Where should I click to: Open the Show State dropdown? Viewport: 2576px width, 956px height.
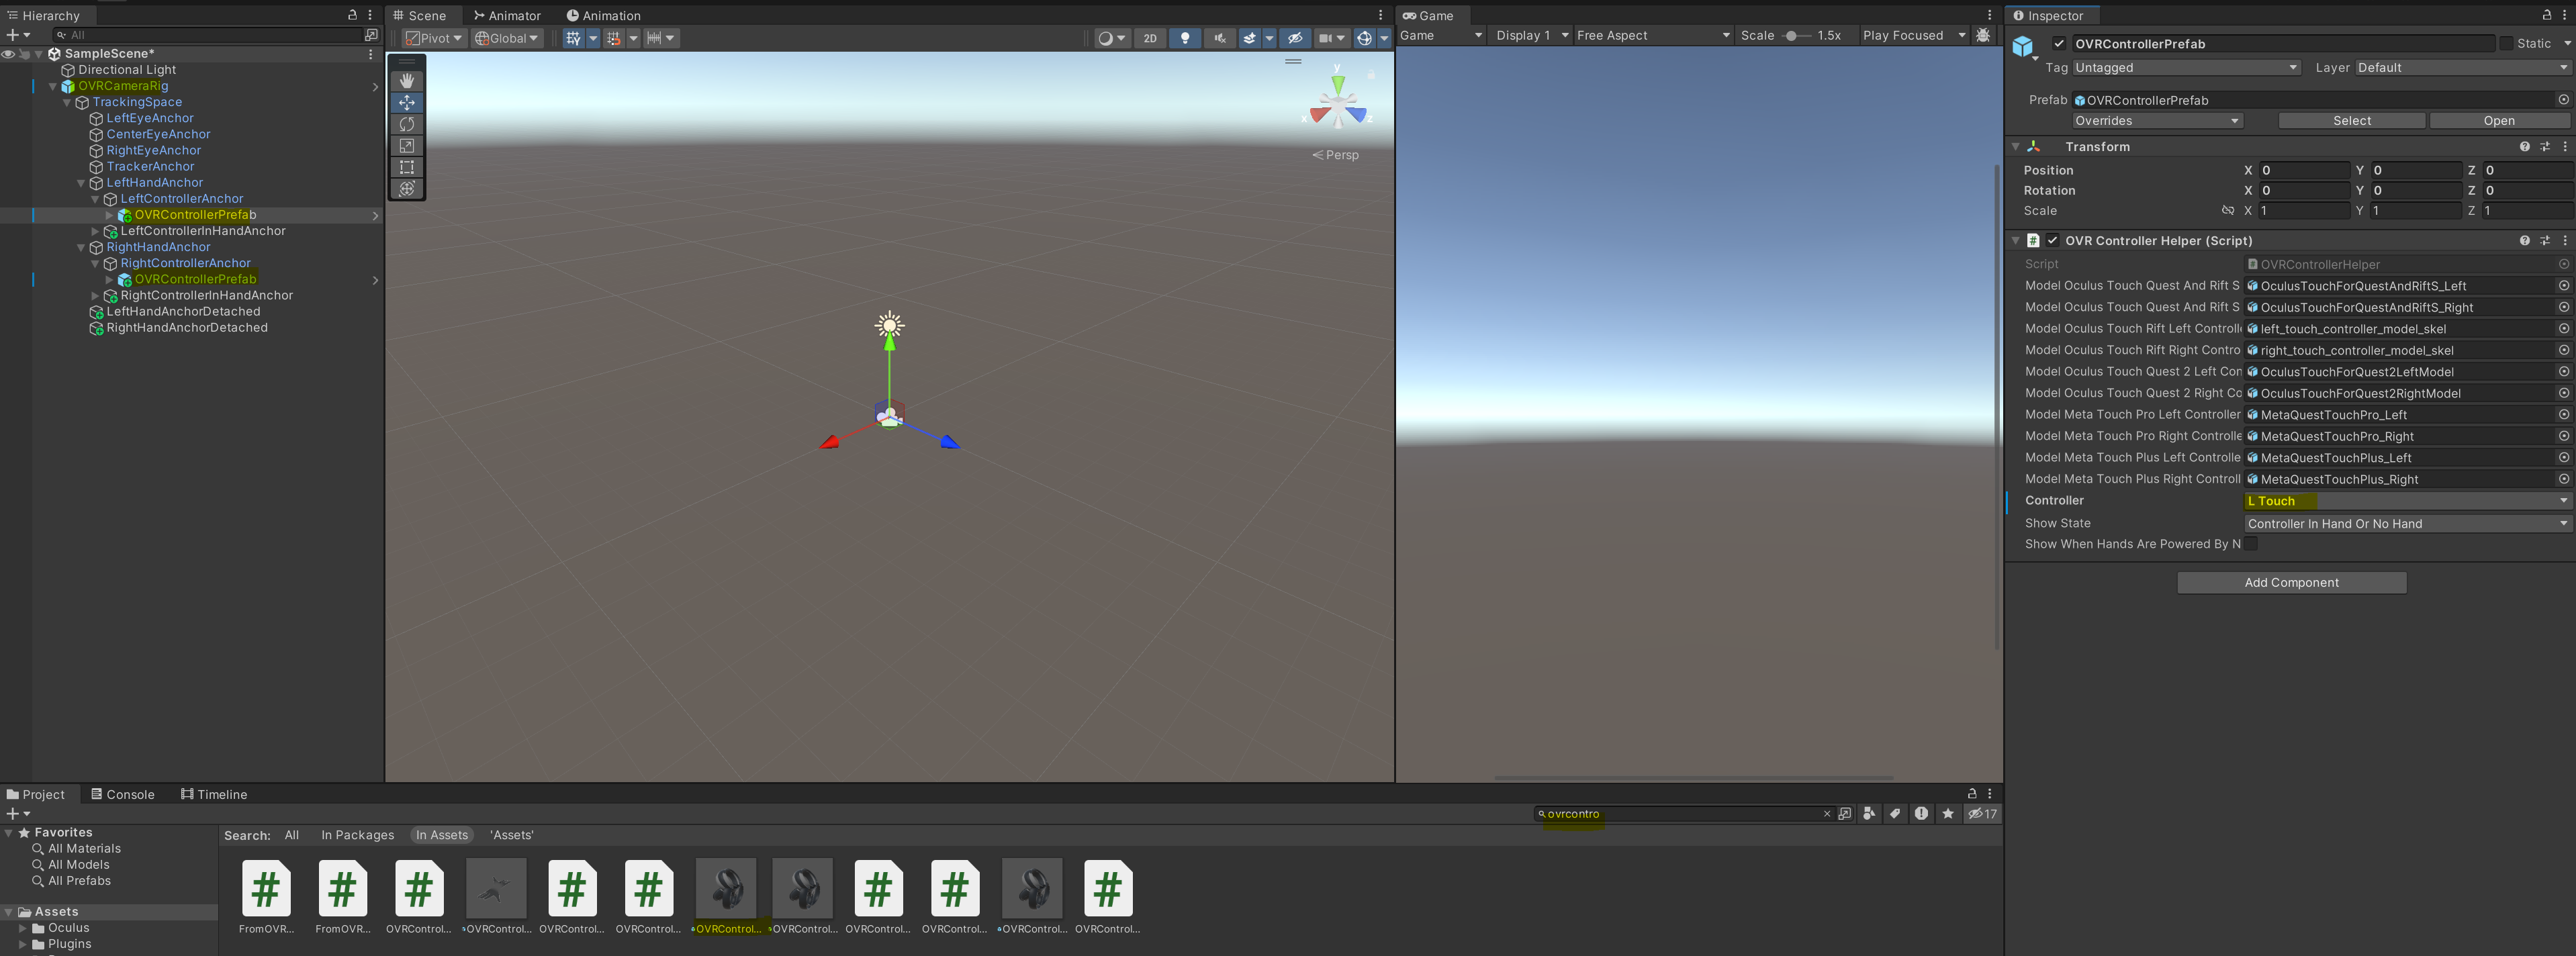(2406, 523)
